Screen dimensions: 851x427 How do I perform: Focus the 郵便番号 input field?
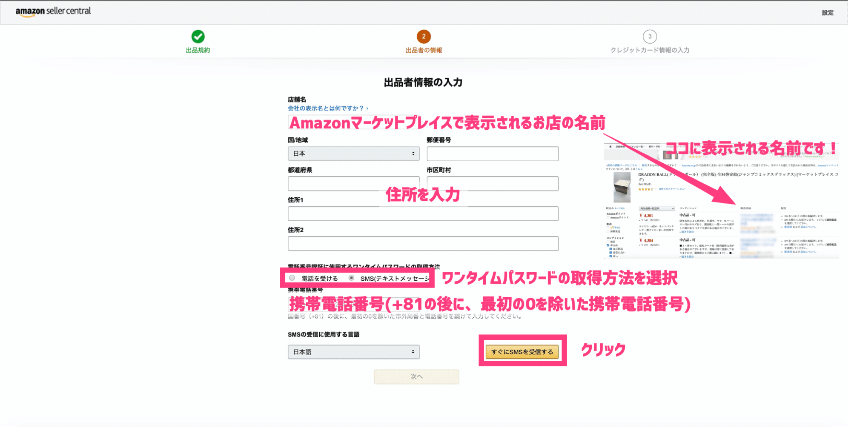pos(493,154)
